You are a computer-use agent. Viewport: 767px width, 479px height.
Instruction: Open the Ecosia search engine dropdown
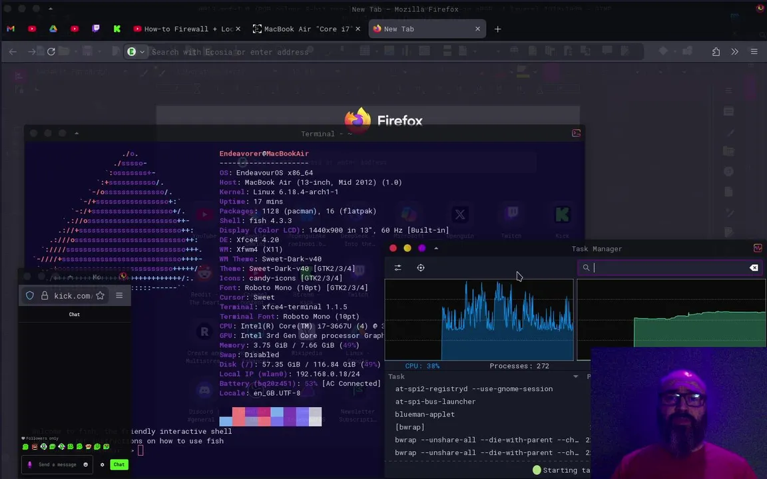[136, 51]
